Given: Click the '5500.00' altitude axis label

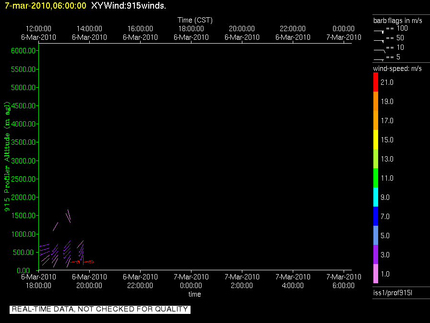Looking at the screenshot, I should point(24,69).
